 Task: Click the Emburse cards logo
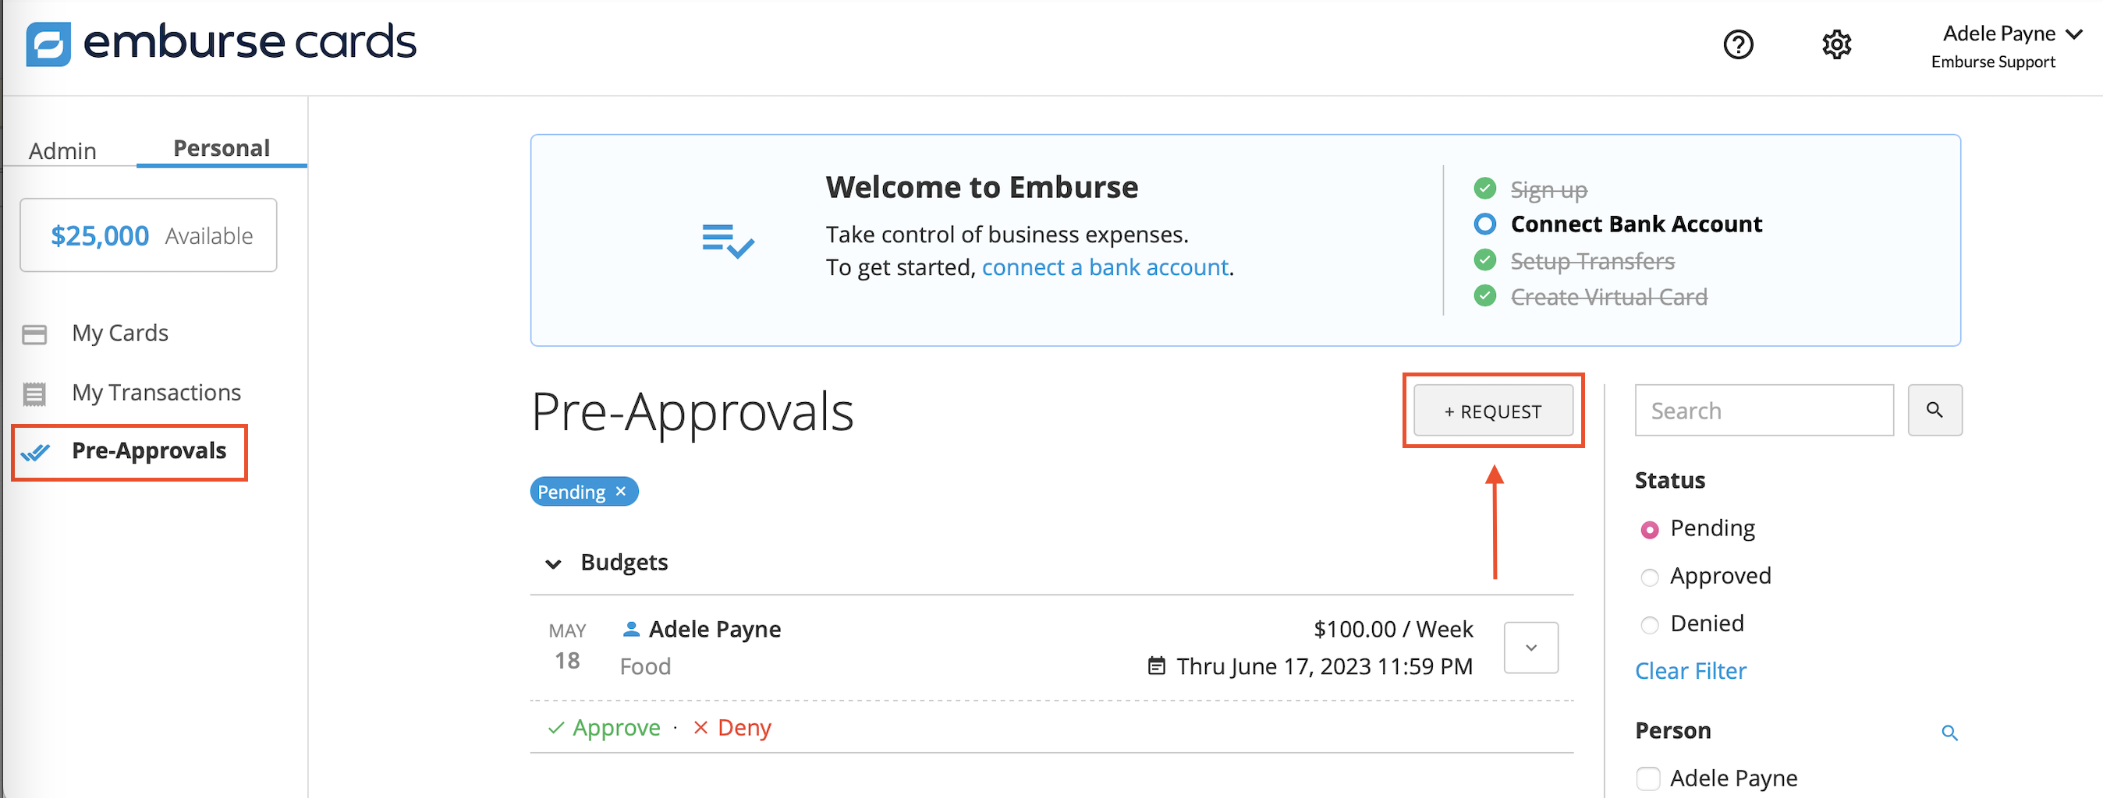point(221,42)
